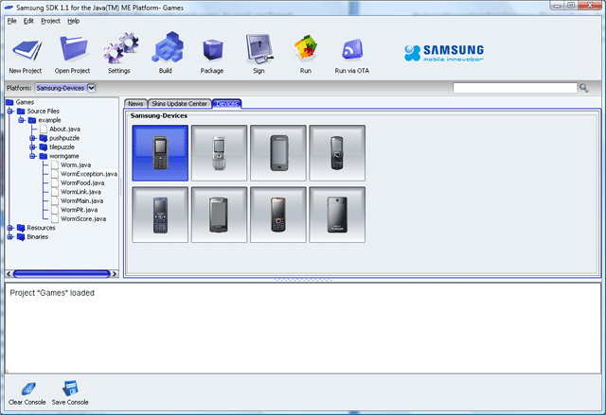This screenshot has height=415, width=606.
Task: Expand the Resources tree node
Action: click(9, 228)
